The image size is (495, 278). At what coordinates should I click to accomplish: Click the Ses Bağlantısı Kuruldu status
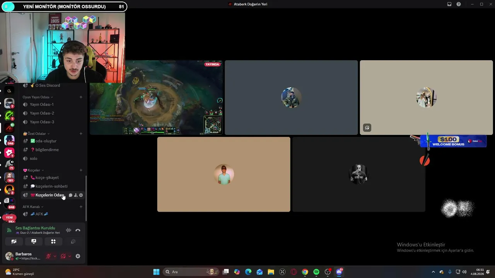pos(35,228)
